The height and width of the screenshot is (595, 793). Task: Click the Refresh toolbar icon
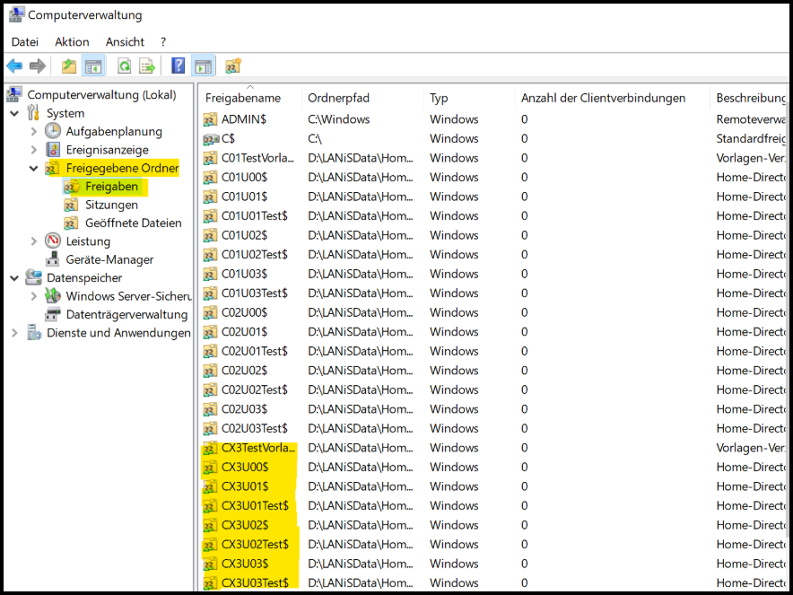coord(124,66)
